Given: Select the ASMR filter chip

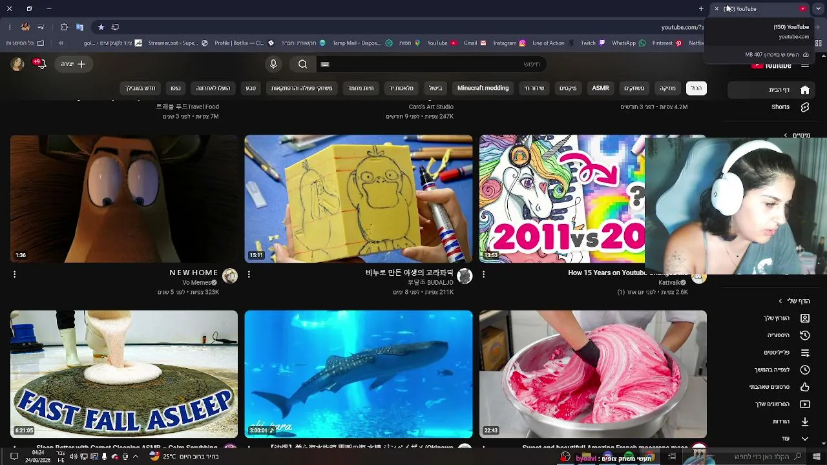Looking at the screenshot, I should pos(600,88).
